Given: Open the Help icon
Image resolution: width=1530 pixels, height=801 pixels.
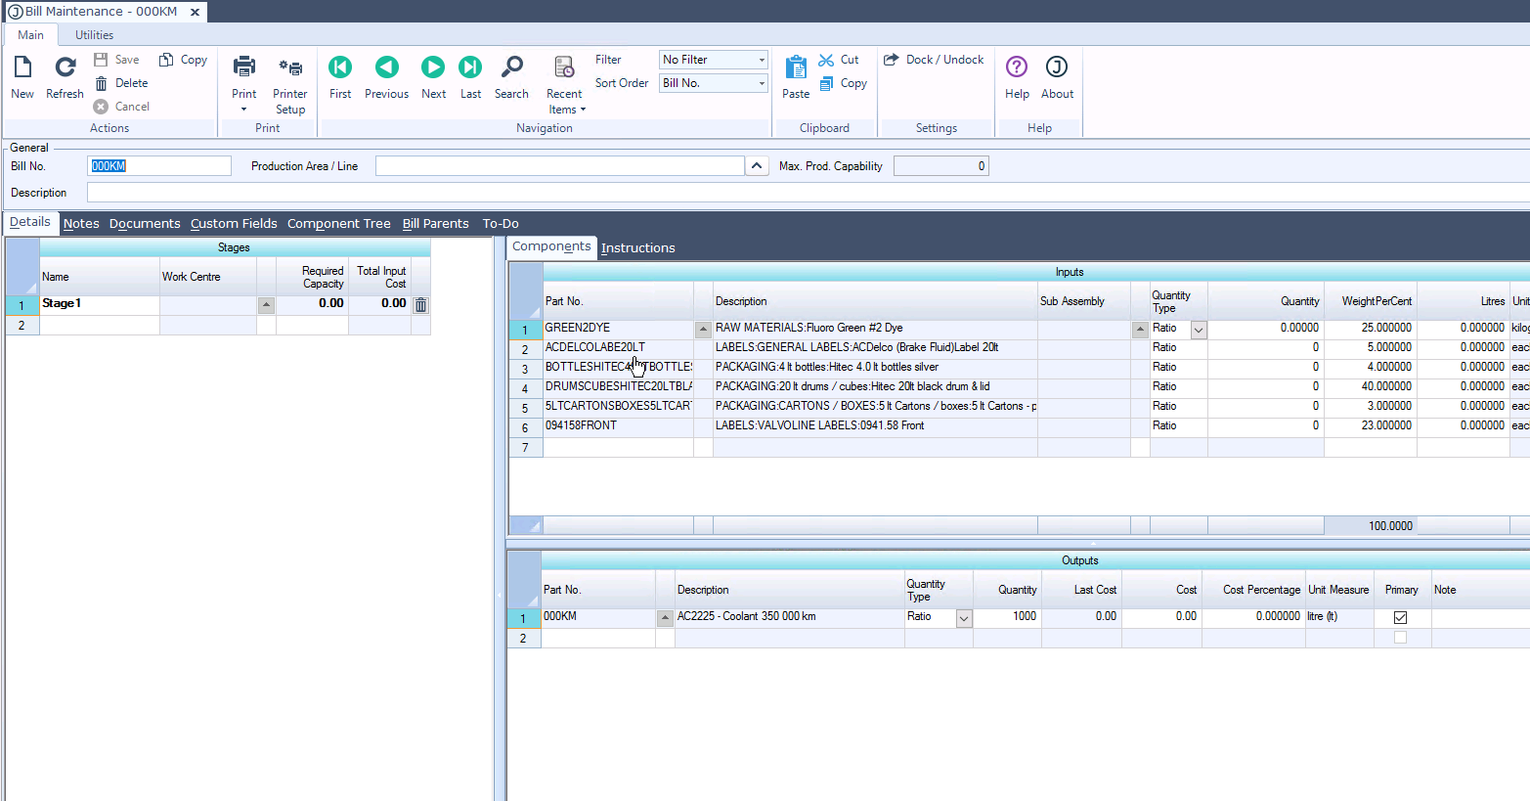Looking at the screenshot, I should click(1017, 67).
